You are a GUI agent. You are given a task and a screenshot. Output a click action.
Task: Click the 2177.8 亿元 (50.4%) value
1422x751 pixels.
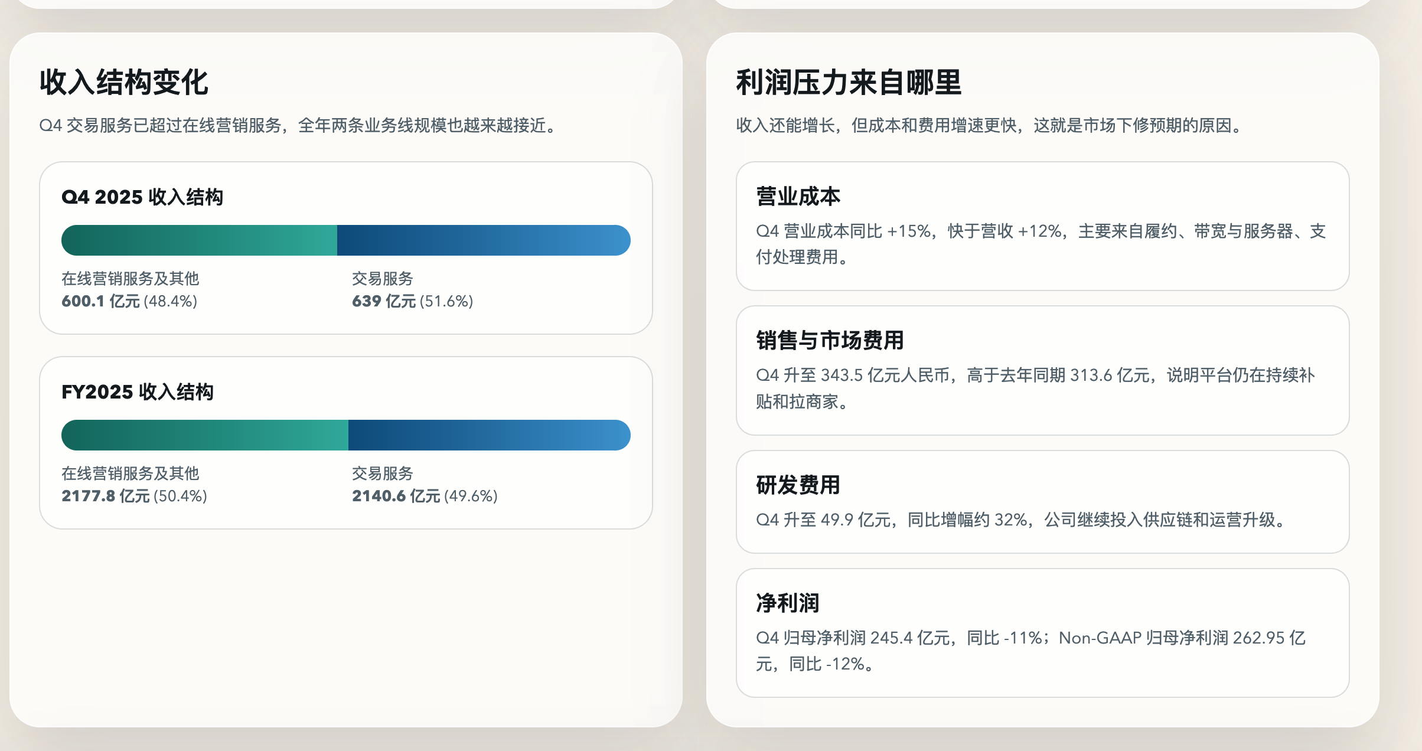tap(134, 496)
